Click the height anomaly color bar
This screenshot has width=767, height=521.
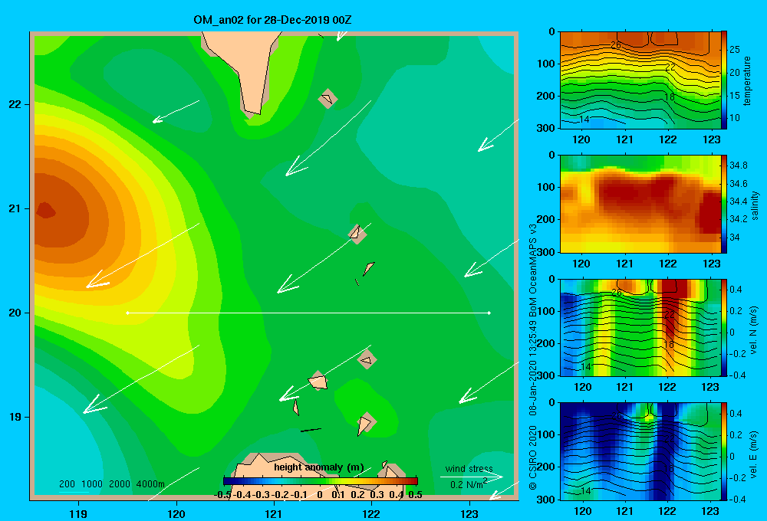pos(321,481)
